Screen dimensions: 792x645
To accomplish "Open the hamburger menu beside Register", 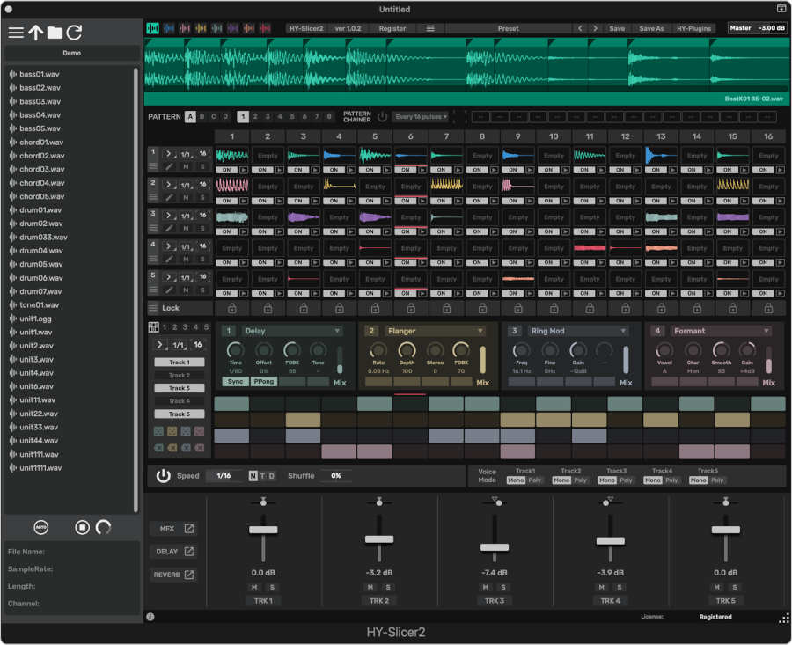I will [x=431, y=27].
